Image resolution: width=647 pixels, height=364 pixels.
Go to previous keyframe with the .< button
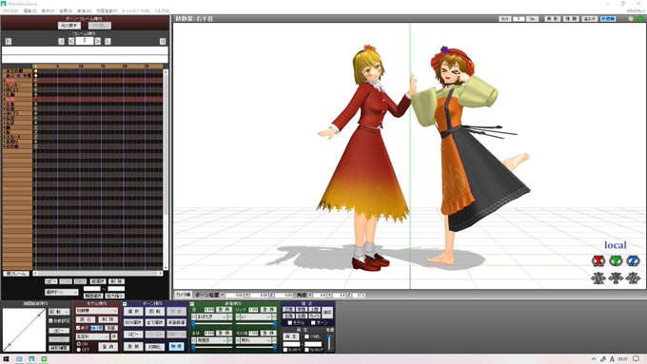pyautogui.click(x=61, y=41)
